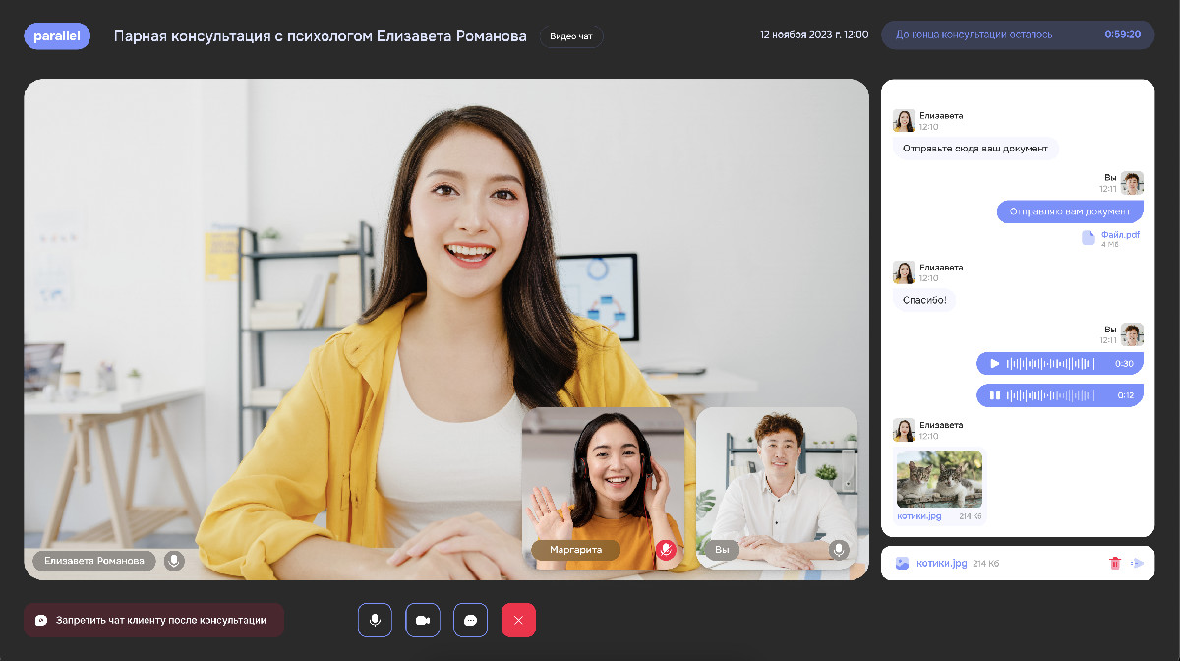End the call with red X button
This screenshot has height=661, width=1180.
[518, 620]
